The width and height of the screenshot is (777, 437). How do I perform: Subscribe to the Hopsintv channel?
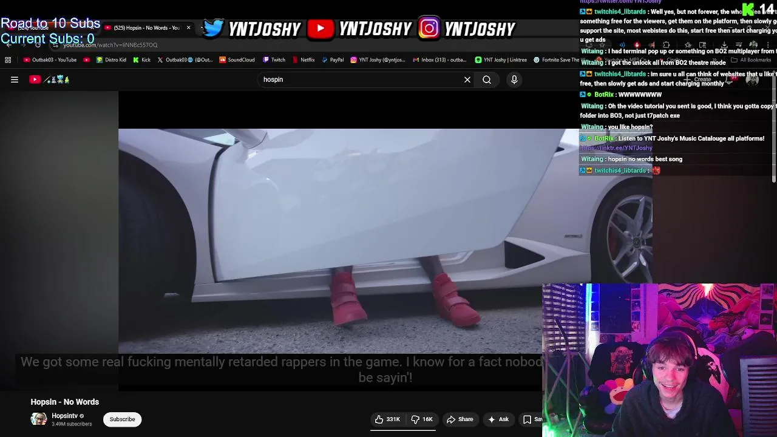point(122,419)
